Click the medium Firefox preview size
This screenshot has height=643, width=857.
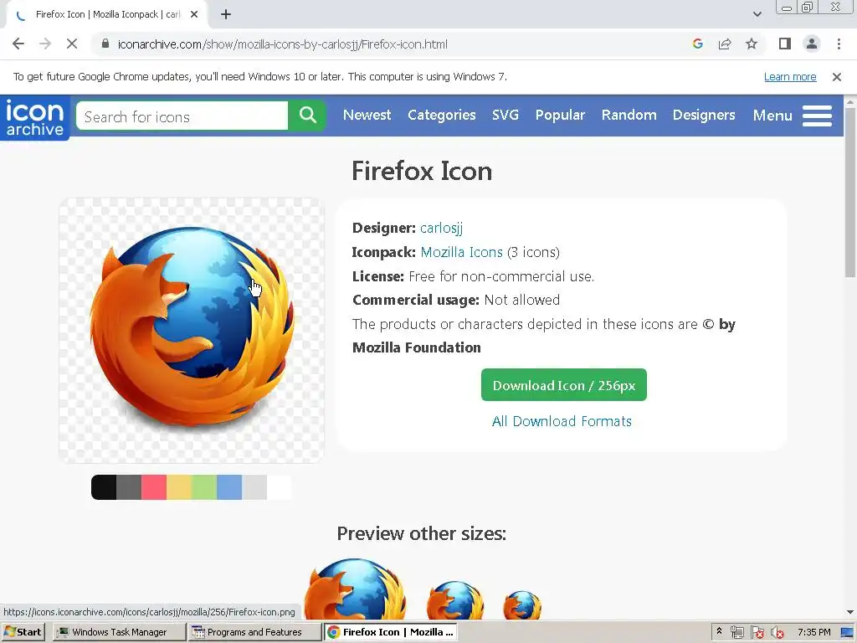click(455, 600)
